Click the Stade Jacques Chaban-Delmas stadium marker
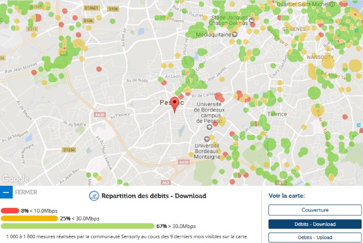 (x=251, y=20)
